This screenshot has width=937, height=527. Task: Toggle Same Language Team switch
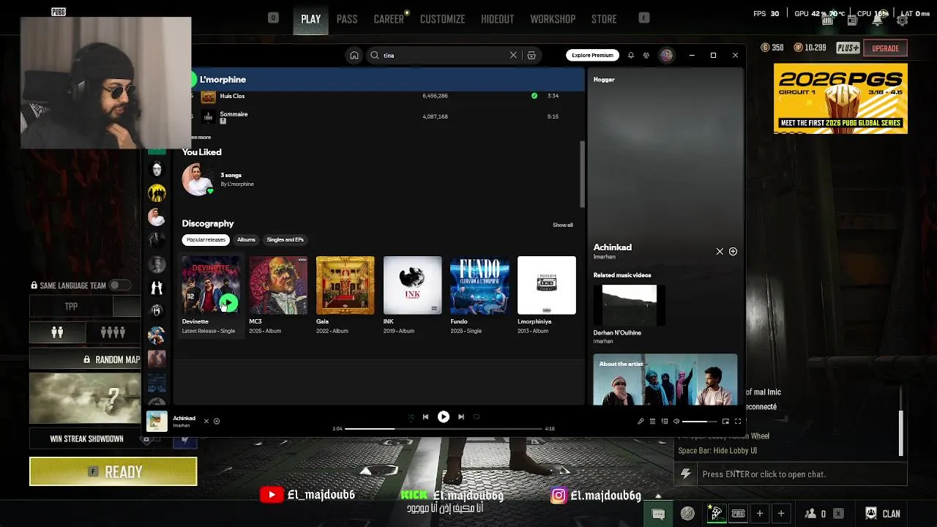(121, 285)
